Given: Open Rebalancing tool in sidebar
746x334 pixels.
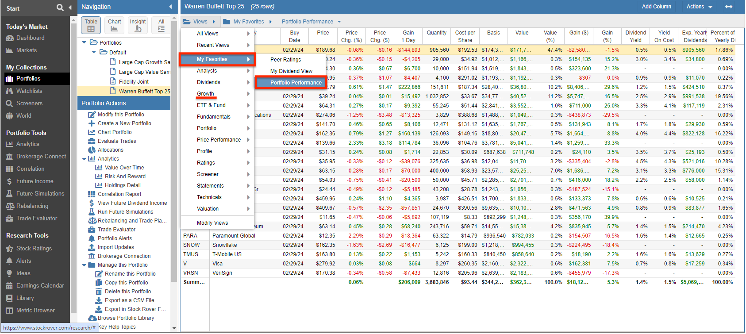Looking at the screenshot, I should click(x=32, y=206).
